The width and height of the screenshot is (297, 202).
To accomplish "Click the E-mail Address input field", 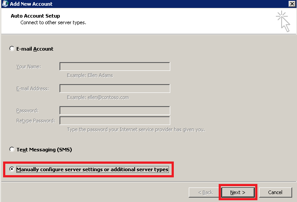I will (115, 88).
